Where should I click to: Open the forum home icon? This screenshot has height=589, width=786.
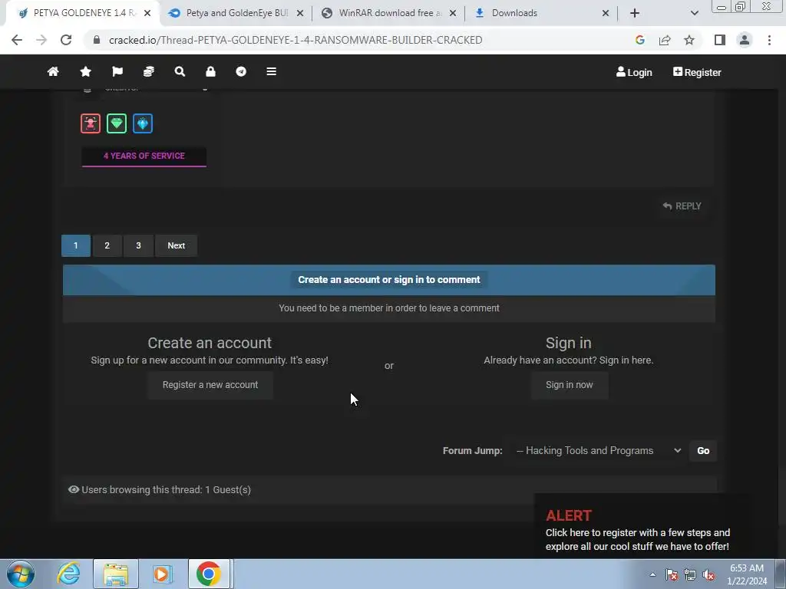point(53,71)
